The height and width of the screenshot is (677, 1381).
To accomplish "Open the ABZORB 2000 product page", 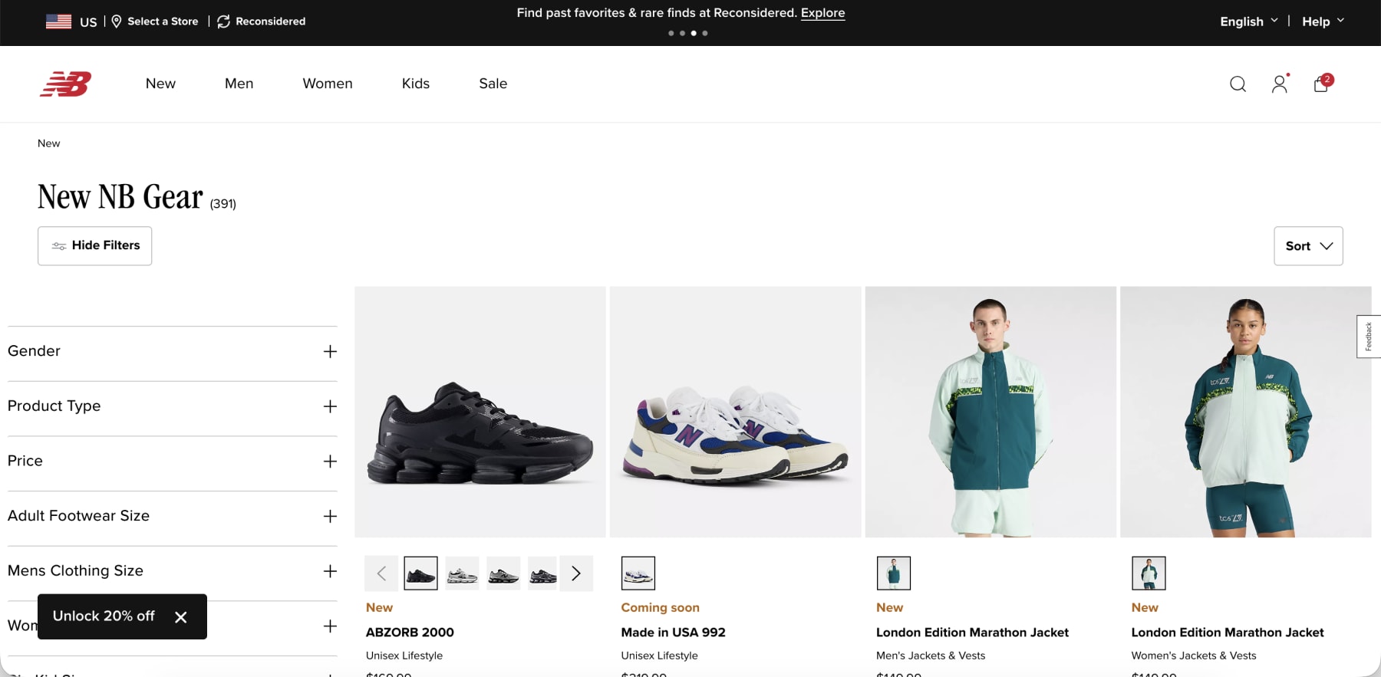I will (409, 632).
